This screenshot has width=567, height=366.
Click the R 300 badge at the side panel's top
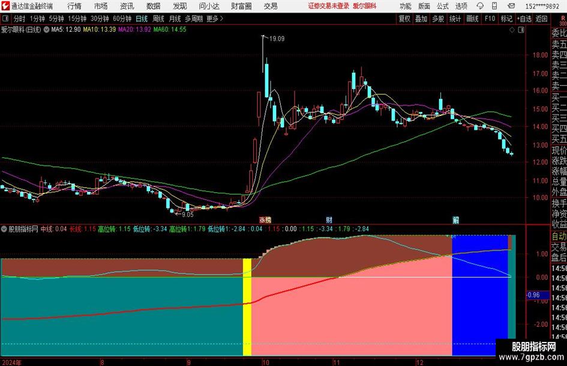(563, 20)
